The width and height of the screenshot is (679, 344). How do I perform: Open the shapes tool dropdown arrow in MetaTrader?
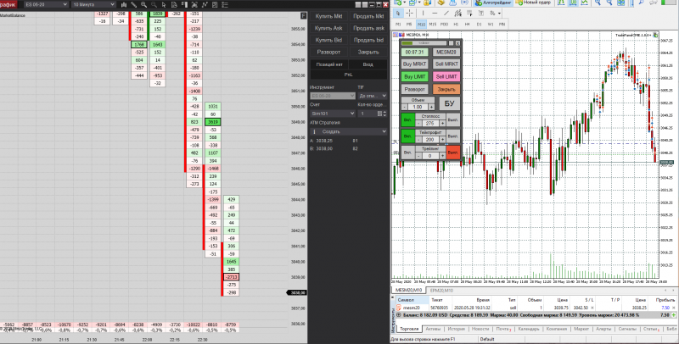(499, 14)
